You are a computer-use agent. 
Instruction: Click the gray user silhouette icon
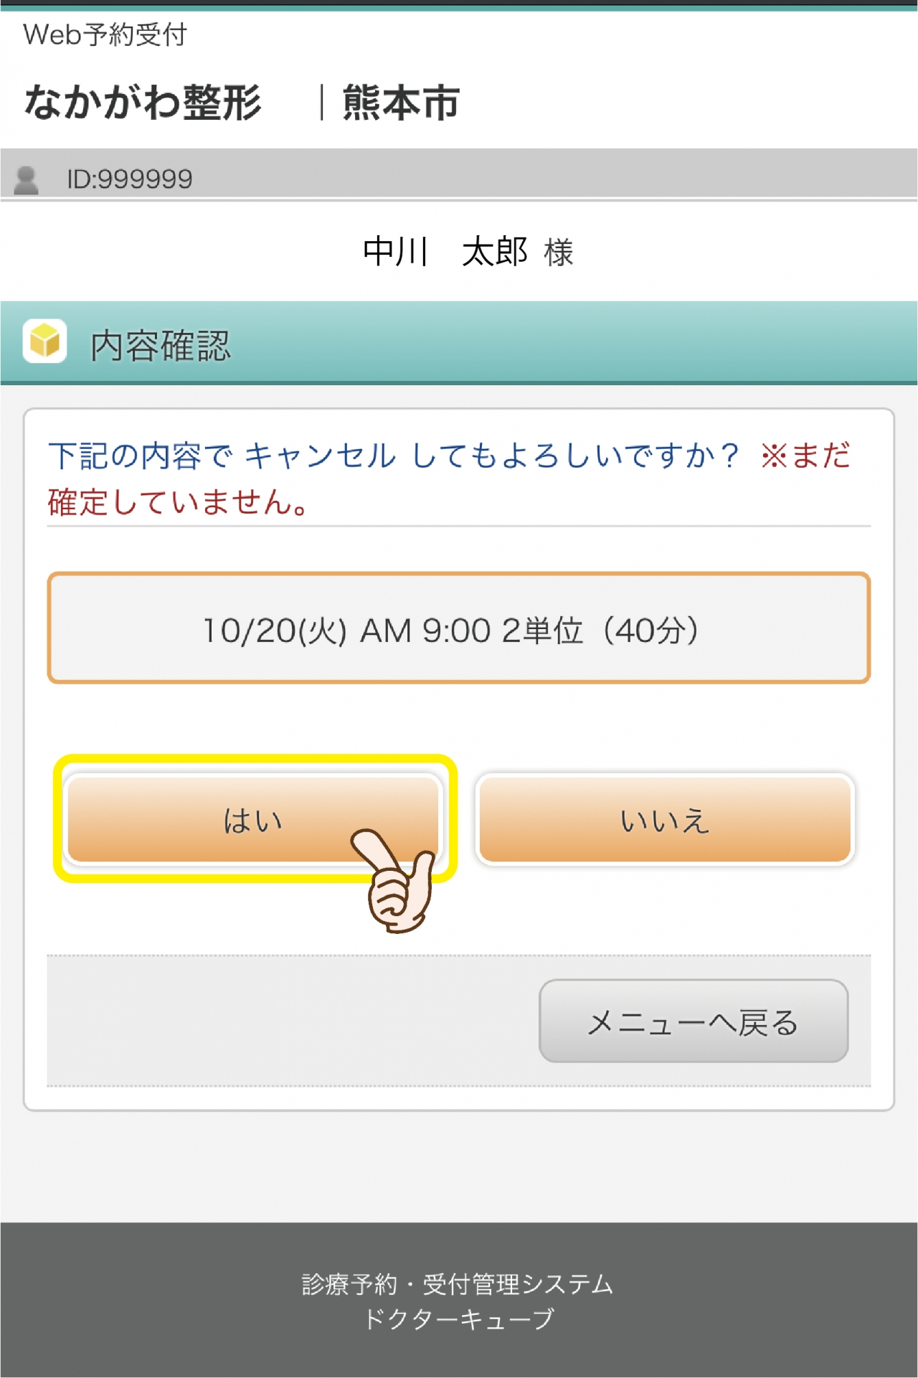click(27, 179)
